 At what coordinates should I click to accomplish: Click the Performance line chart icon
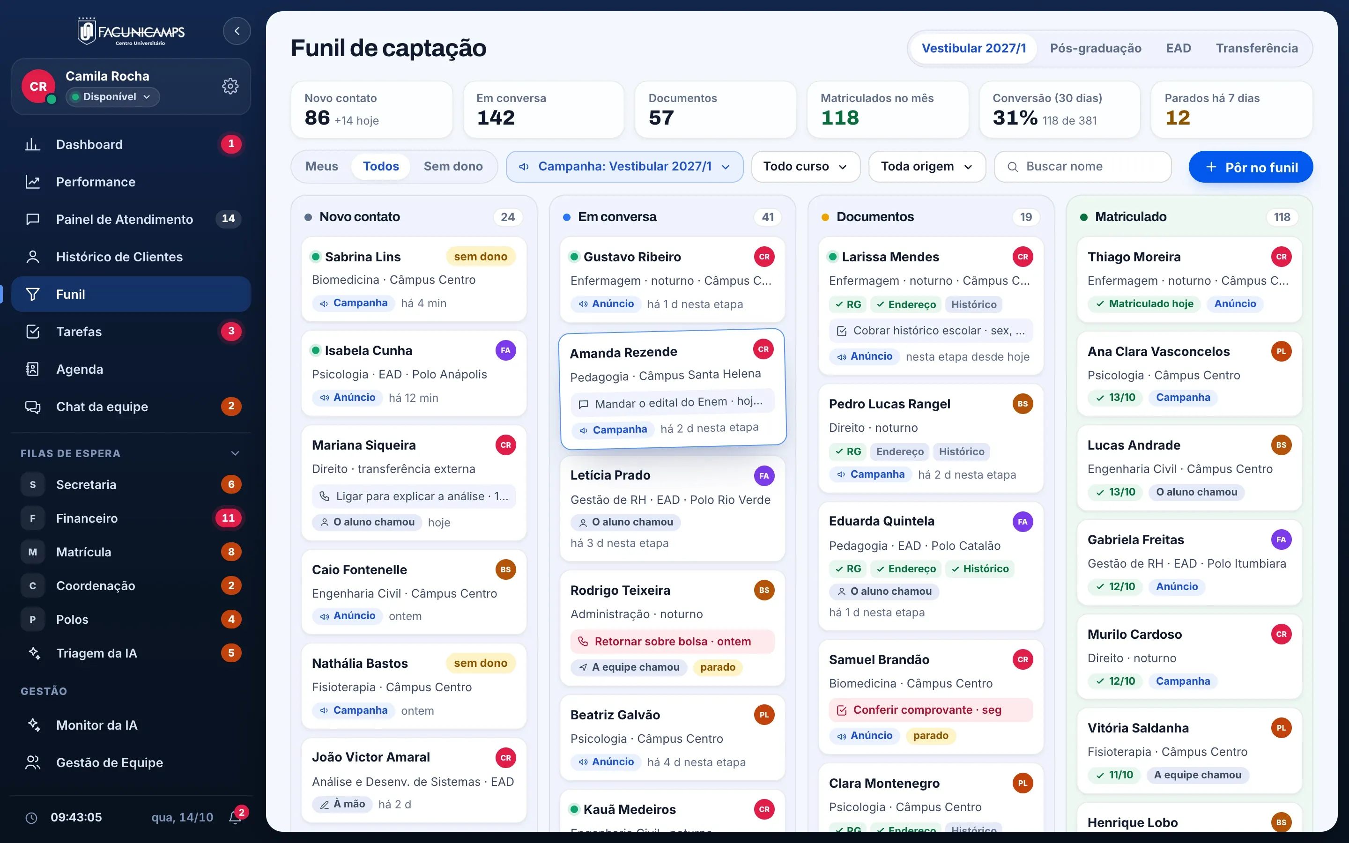[33, 182]
